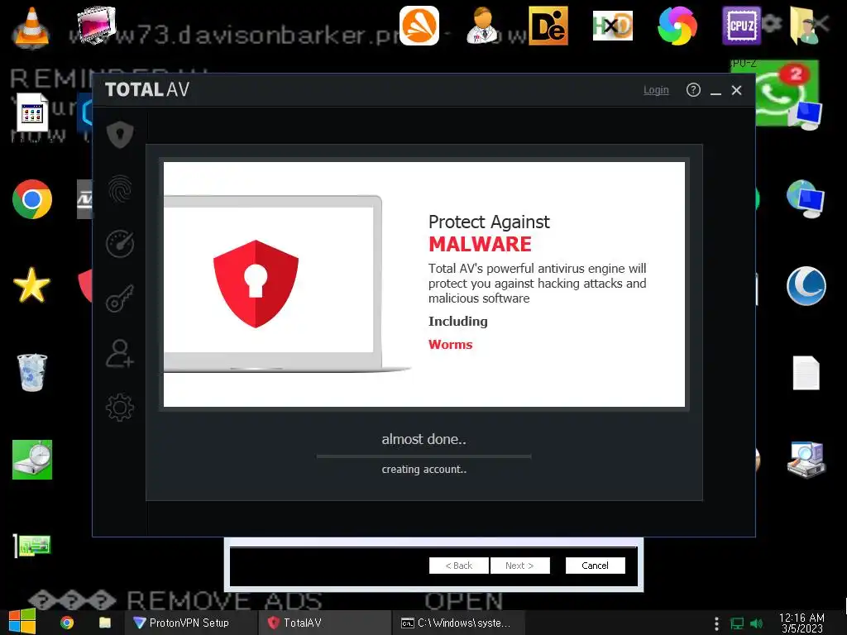Click the red shield laptop illustration
This screenshot has width=847, height=635.
(x=256, y=284)
